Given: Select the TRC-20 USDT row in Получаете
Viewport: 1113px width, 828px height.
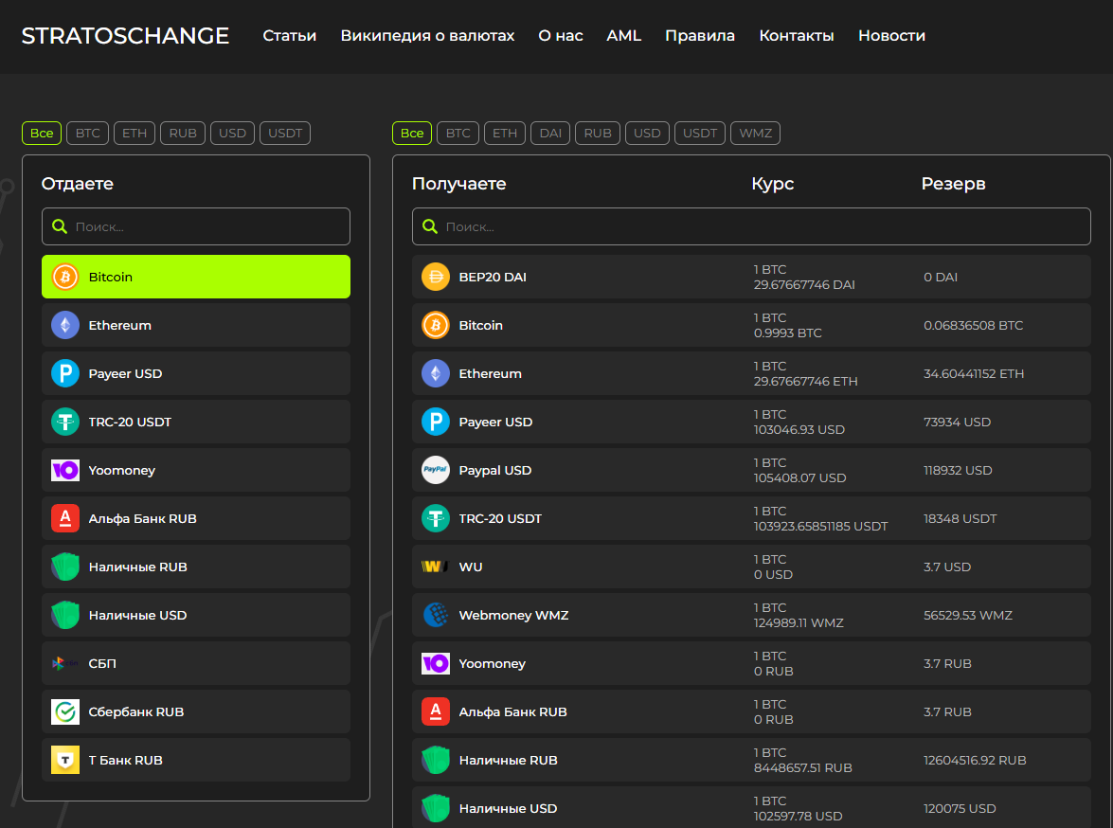Looking at the screenshot, I should (x=750, y=518).
